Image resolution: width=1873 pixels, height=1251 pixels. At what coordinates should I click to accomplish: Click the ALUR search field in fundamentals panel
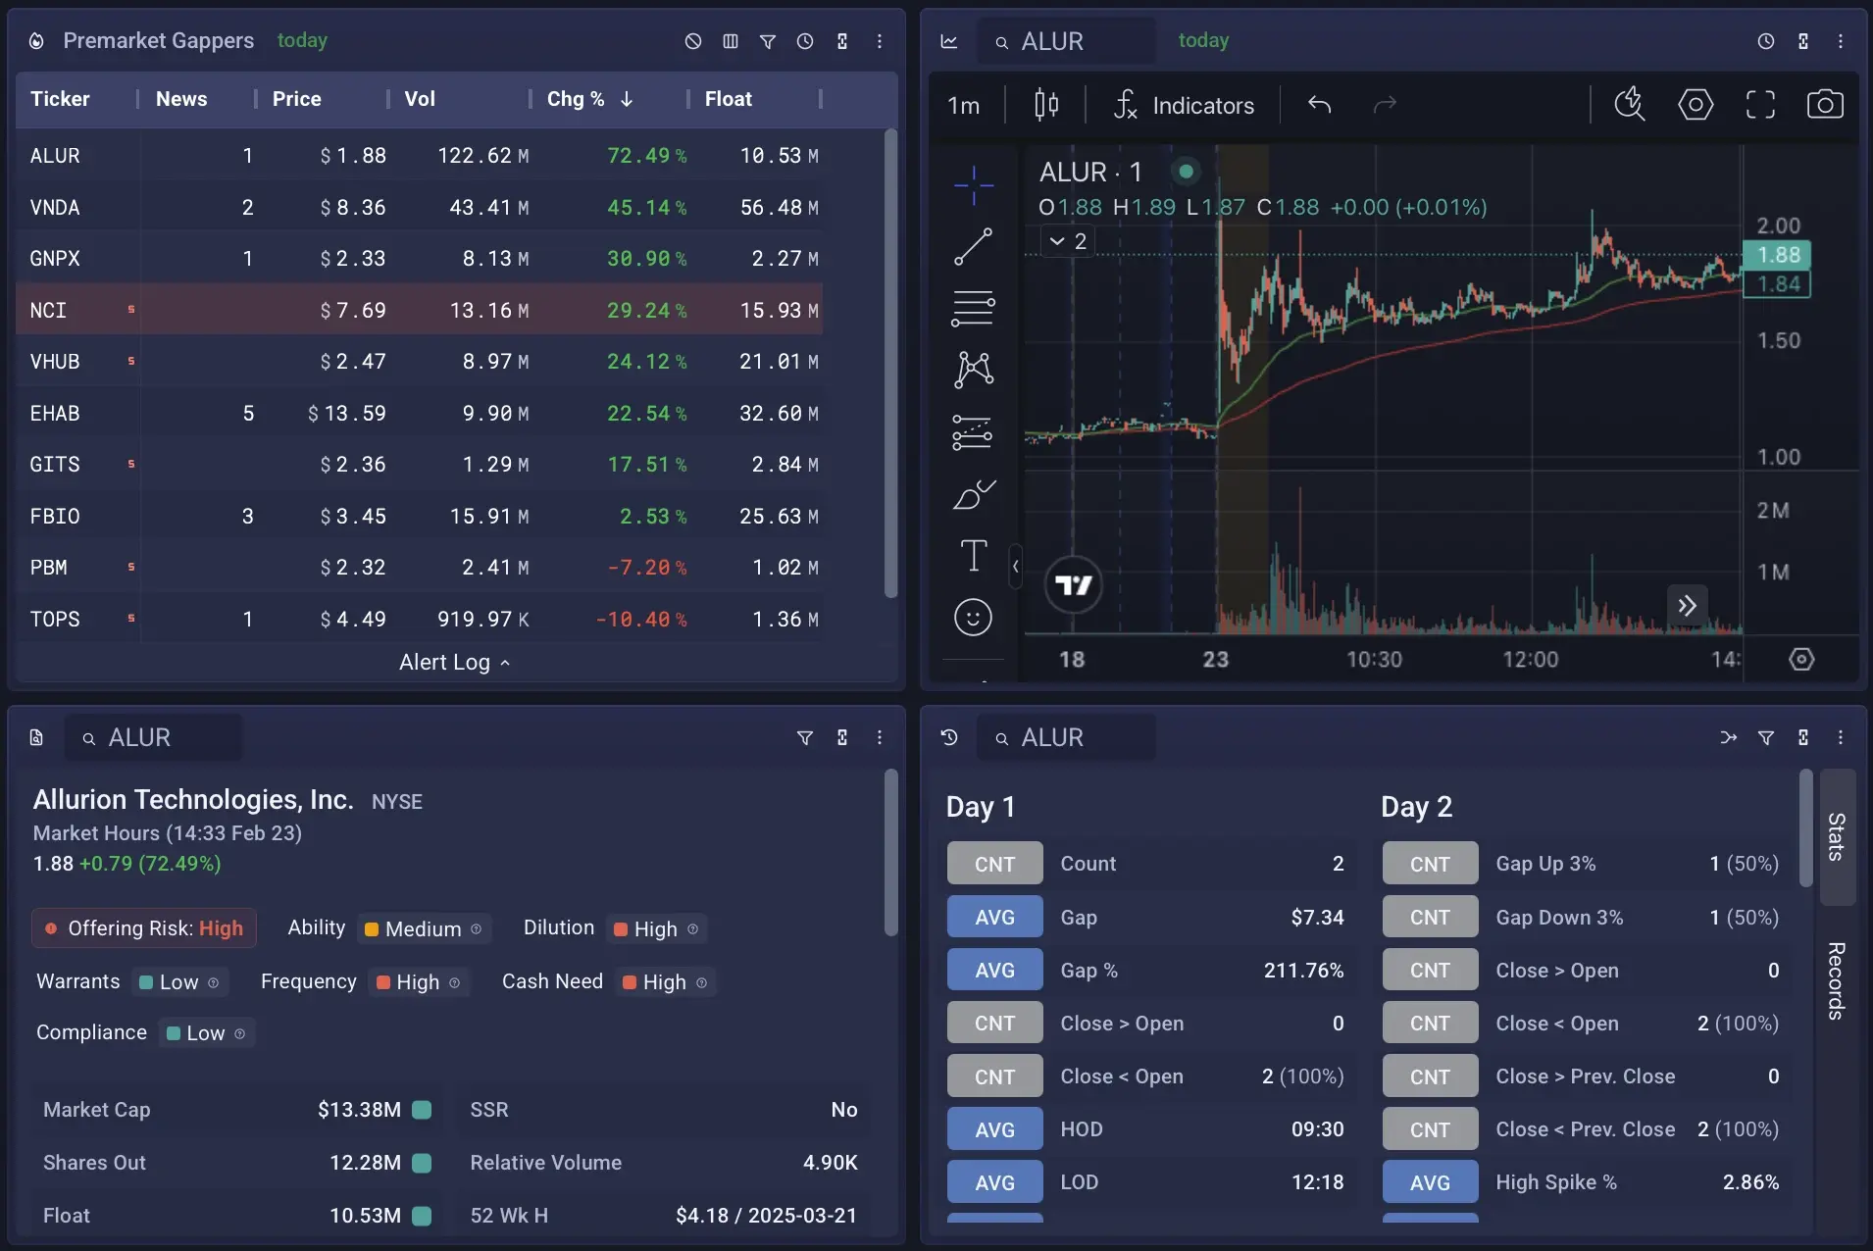coord(152,737)
